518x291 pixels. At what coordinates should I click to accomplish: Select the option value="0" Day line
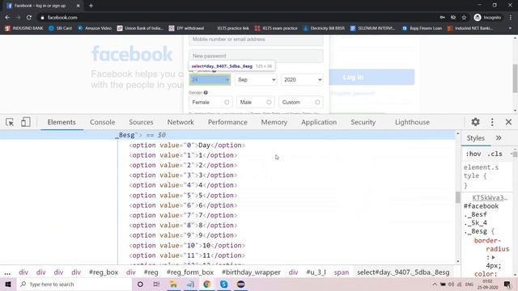[x=187, y=145]
